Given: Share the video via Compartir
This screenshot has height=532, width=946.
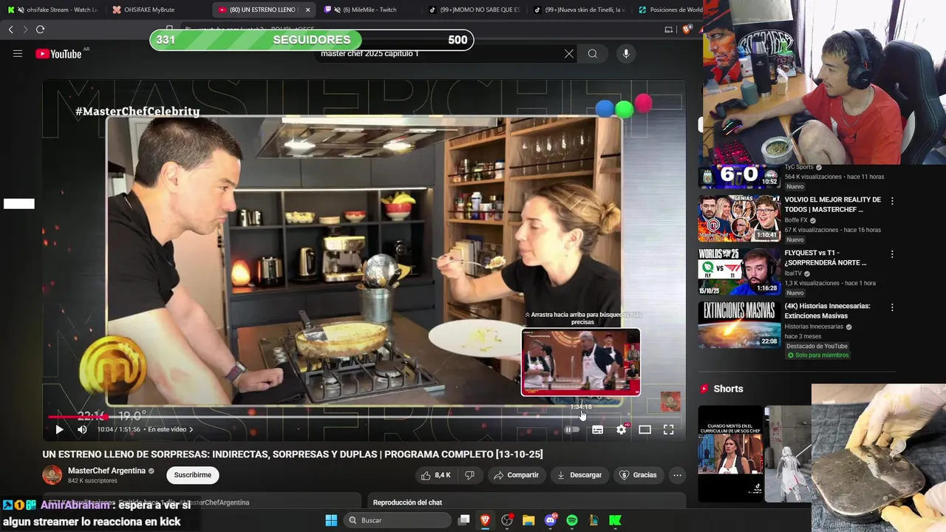Looking at the screenshot, I should pos(516,475).
